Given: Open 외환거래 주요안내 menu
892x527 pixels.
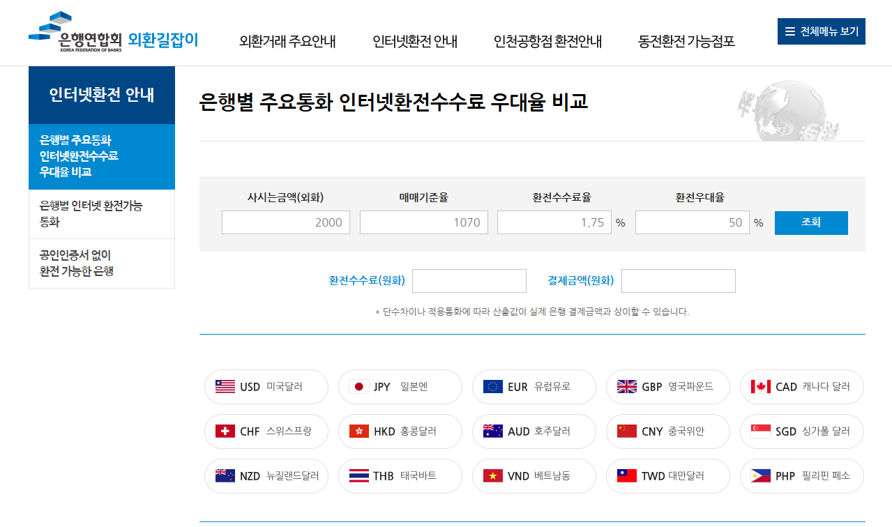Looking at the screenshot, I should [287, 42].
